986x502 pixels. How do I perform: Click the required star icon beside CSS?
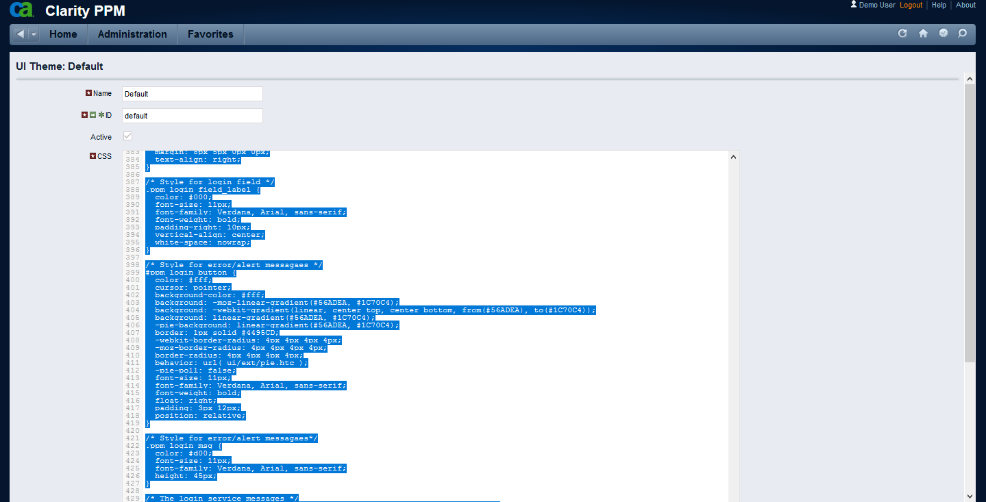pyautogui.click(x=93, y=156)
